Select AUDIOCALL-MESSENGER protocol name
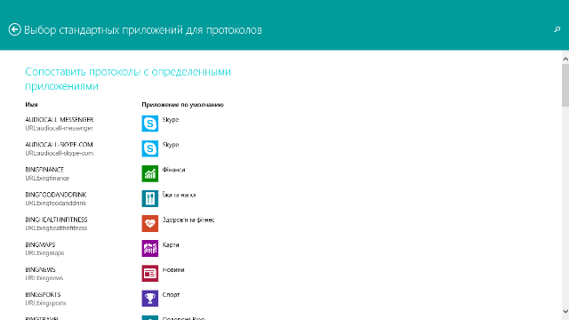The height and width of the screenshot is (320, 569). 60,119
